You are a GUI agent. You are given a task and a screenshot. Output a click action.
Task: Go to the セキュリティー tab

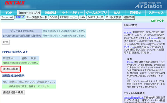click(x=73, y=13)
